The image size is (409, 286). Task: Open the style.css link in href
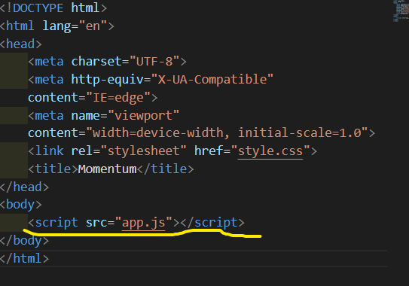point(270,151)
